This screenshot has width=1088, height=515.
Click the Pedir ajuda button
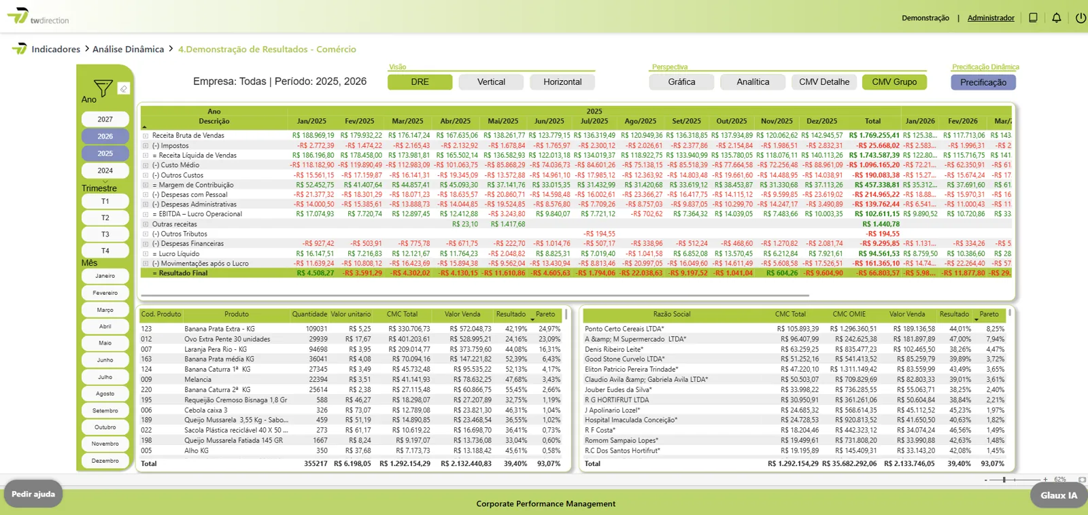click(33, 494)
